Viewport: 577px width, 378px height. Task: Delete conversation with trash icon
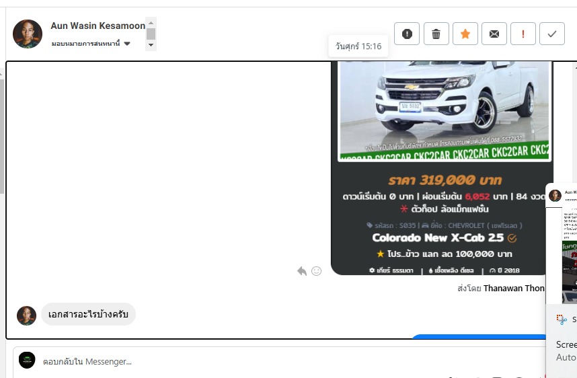(x=436, y=34)
